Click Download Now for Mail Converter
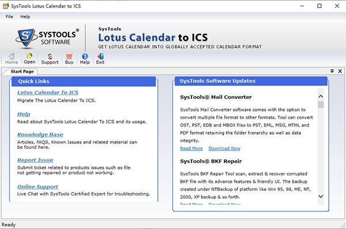Image resolution: width=346 pixels, height=229 pixels. tap(224, 149)
